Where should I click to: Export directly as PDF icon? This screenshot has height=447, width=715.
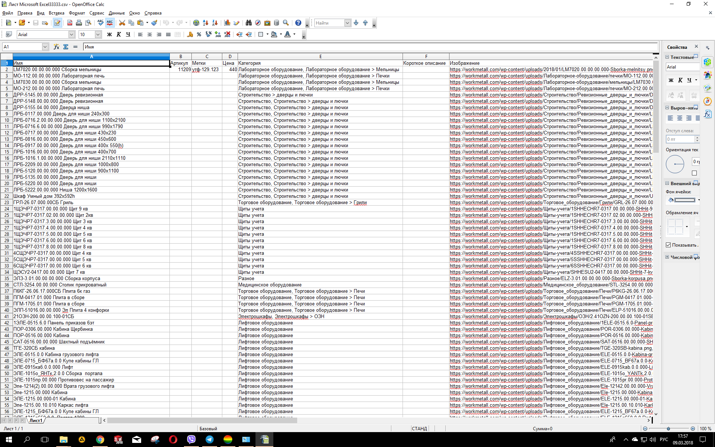[x=70, y=23]
